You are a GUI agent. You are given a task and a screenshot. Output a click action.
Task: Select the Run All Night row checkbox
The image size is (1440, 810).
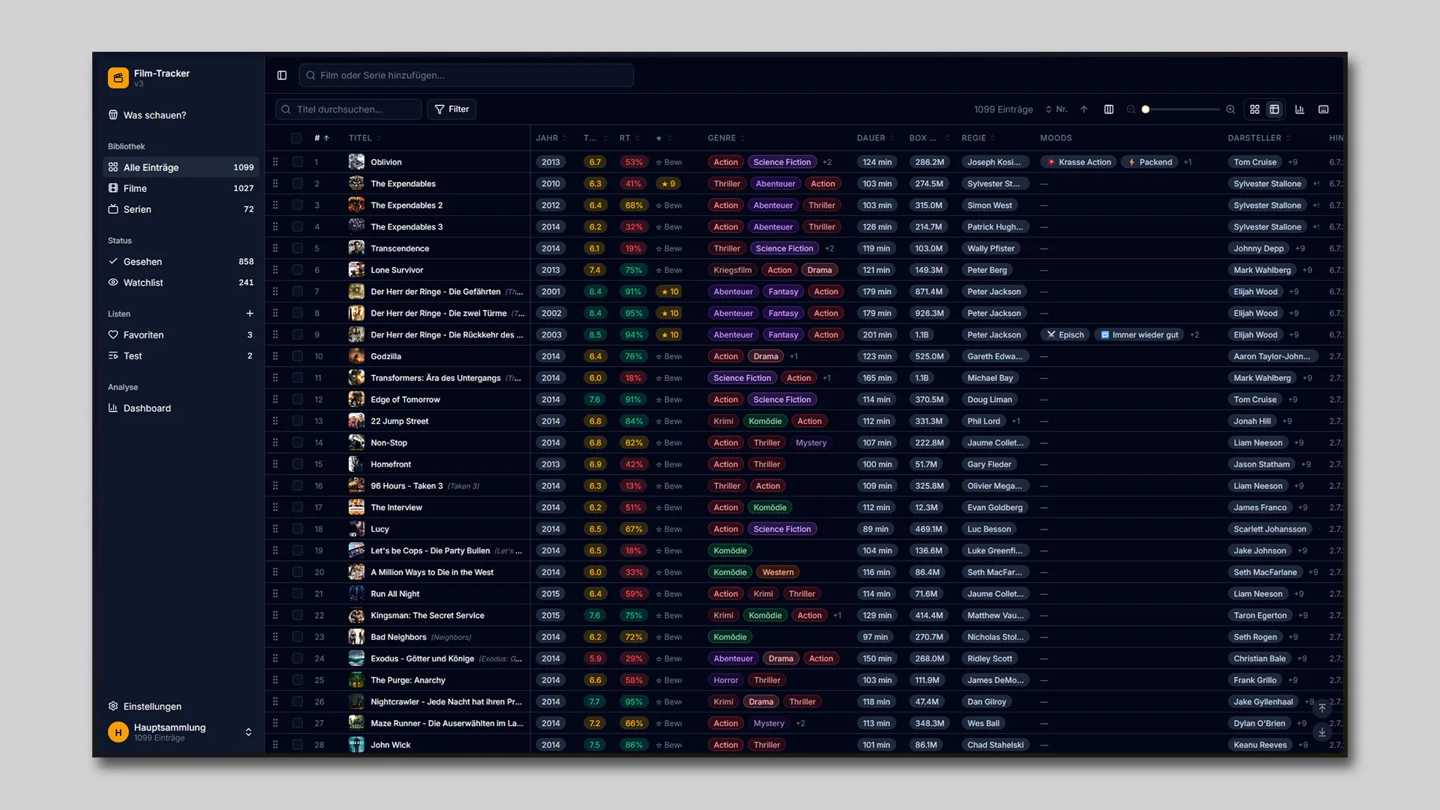tap(298, 594)
